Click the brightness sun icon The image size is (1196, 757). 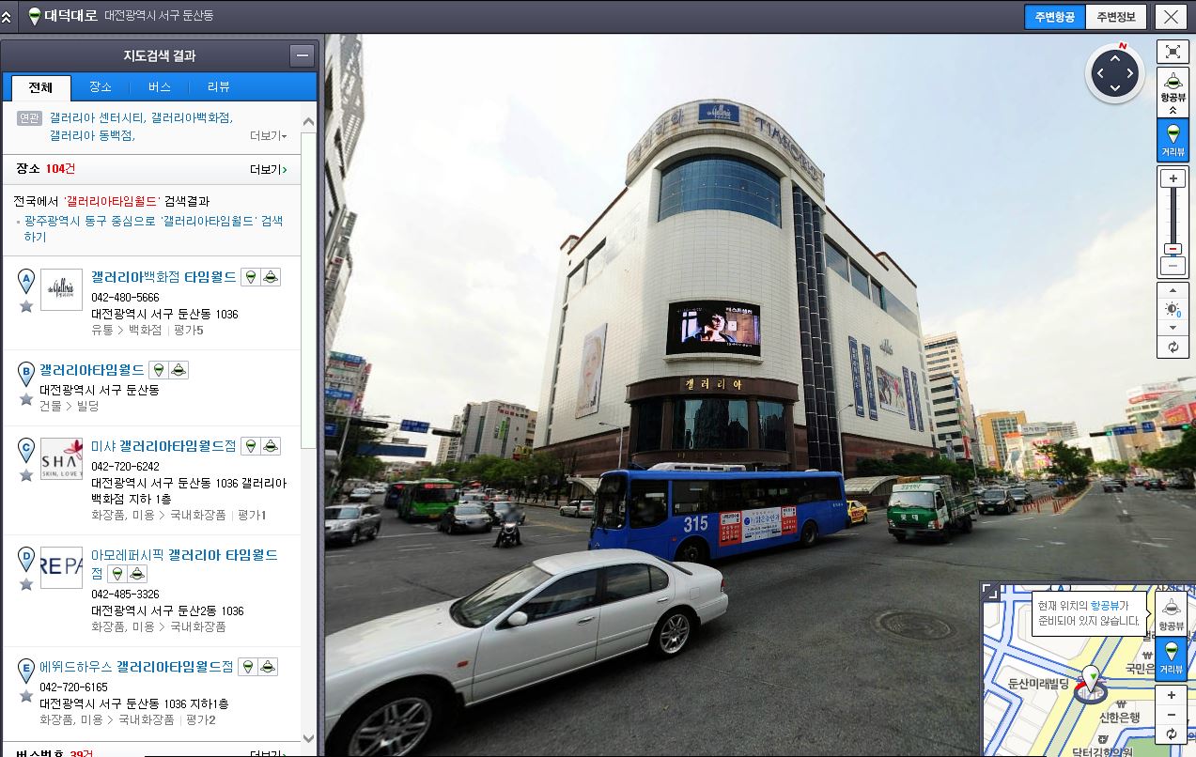[1172, 310]
